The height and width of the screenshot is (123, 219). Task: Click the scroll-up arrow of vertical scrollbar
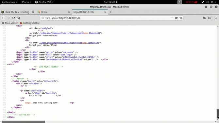point(218,26)
